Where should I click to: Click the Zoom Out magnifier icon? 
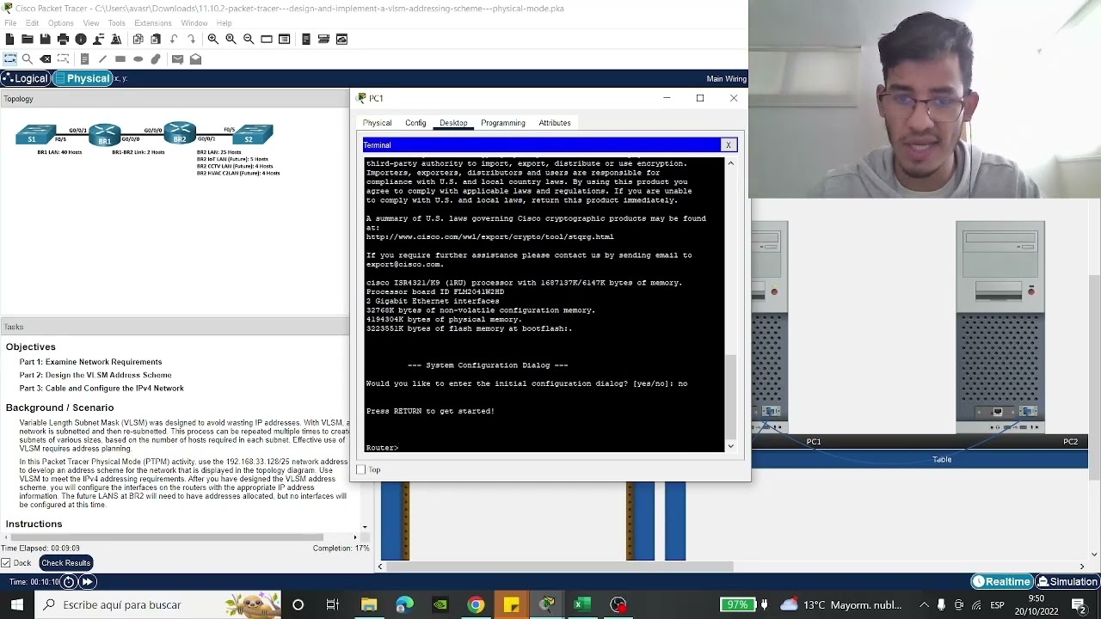pyautogui.click(x=249, y=39)
